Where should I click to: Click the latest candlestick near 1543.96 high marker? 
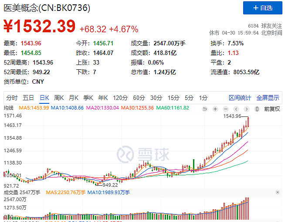(248, 122)
